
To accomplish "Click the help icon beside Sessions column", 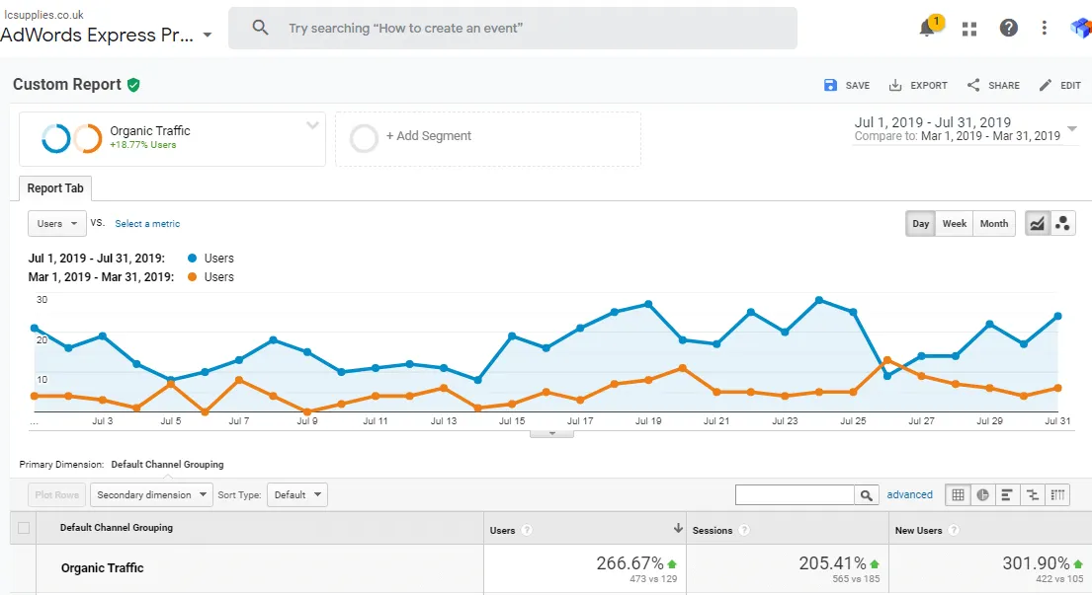I will pyautogui.click(x=744, y=530).
